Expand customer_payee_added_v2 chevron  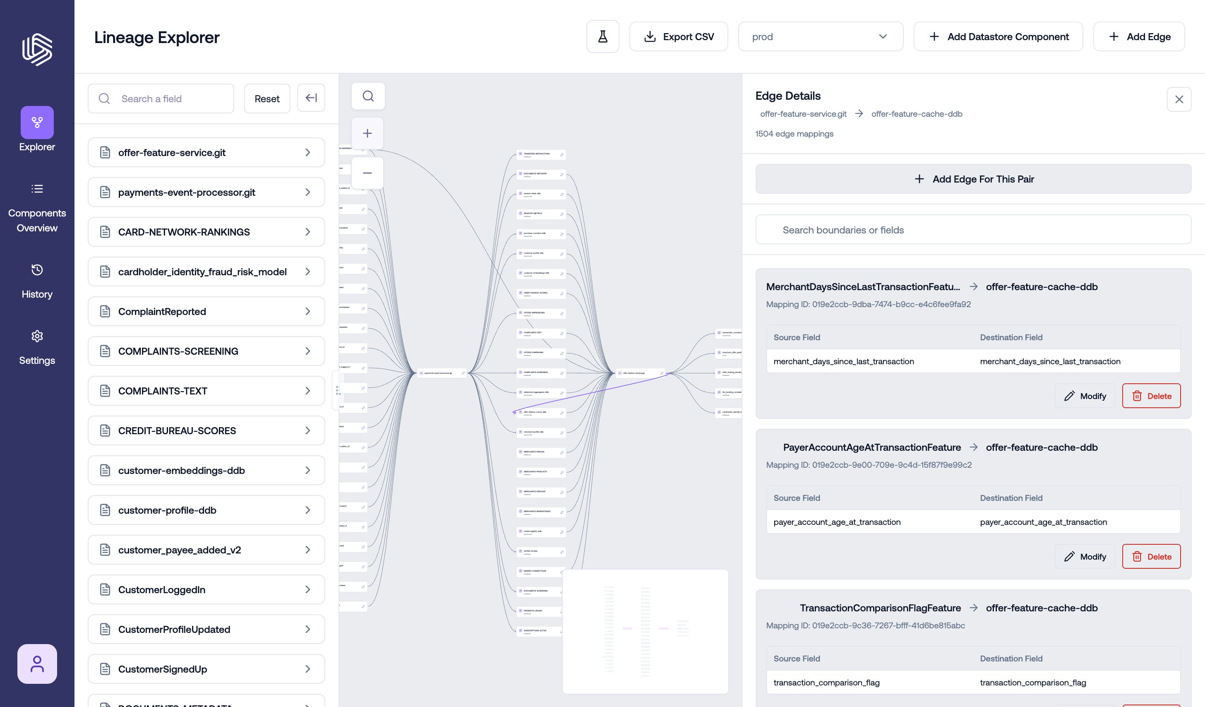[307, 550]
